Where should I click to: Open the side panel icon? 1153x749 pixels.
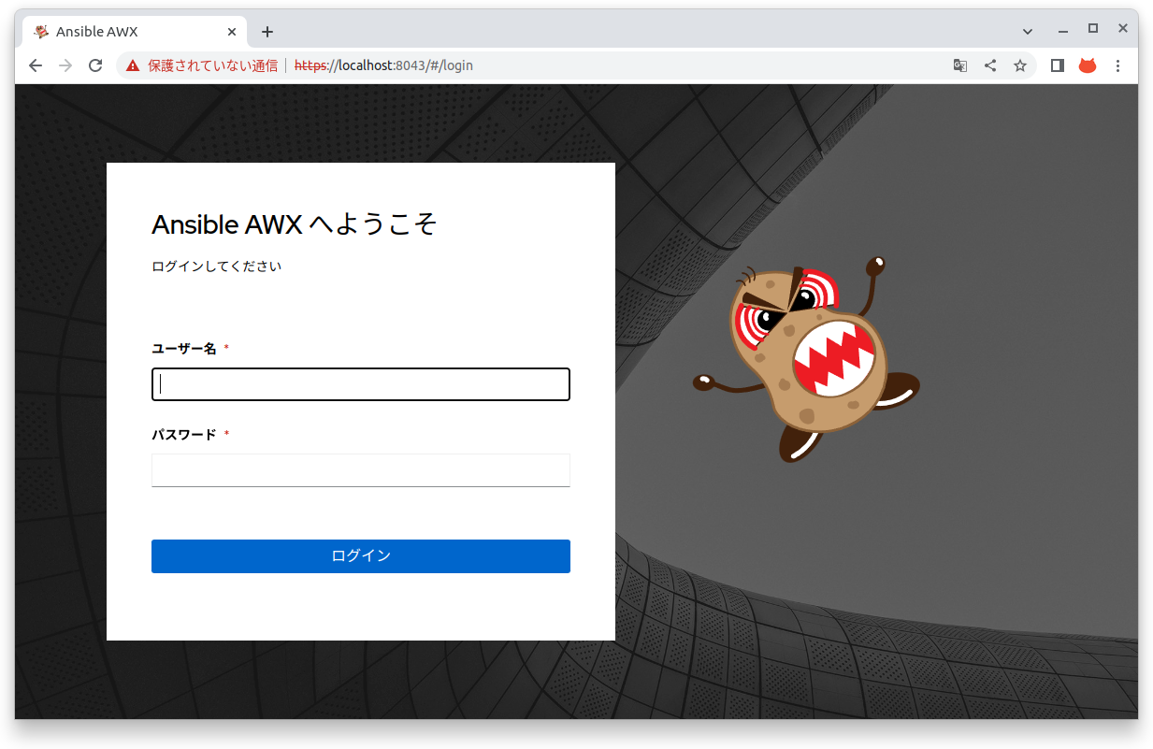[x=1057, y=65]
